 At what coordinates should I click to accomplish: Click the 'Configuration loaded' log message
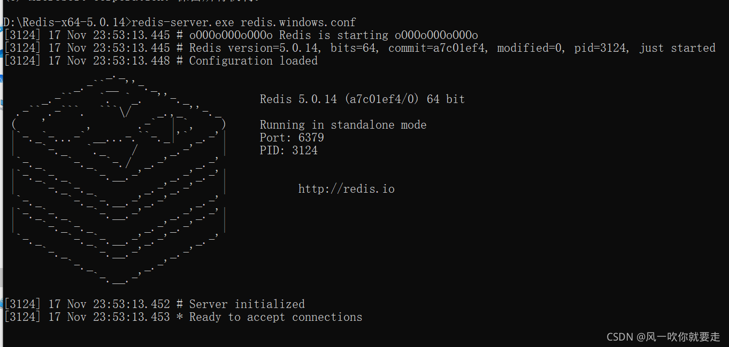click(254, 61)
